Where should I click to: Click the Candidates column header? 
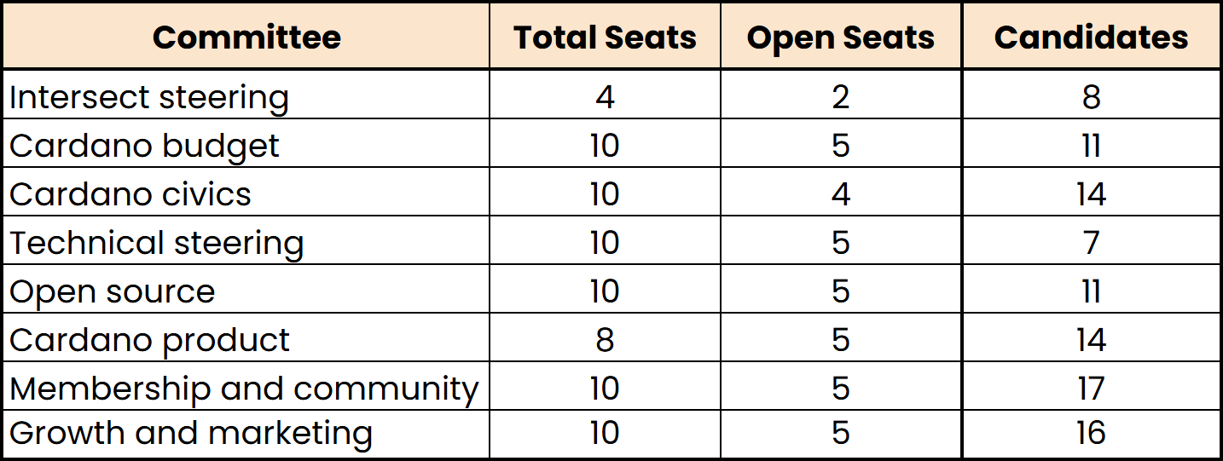click(x=1091, y=37)
